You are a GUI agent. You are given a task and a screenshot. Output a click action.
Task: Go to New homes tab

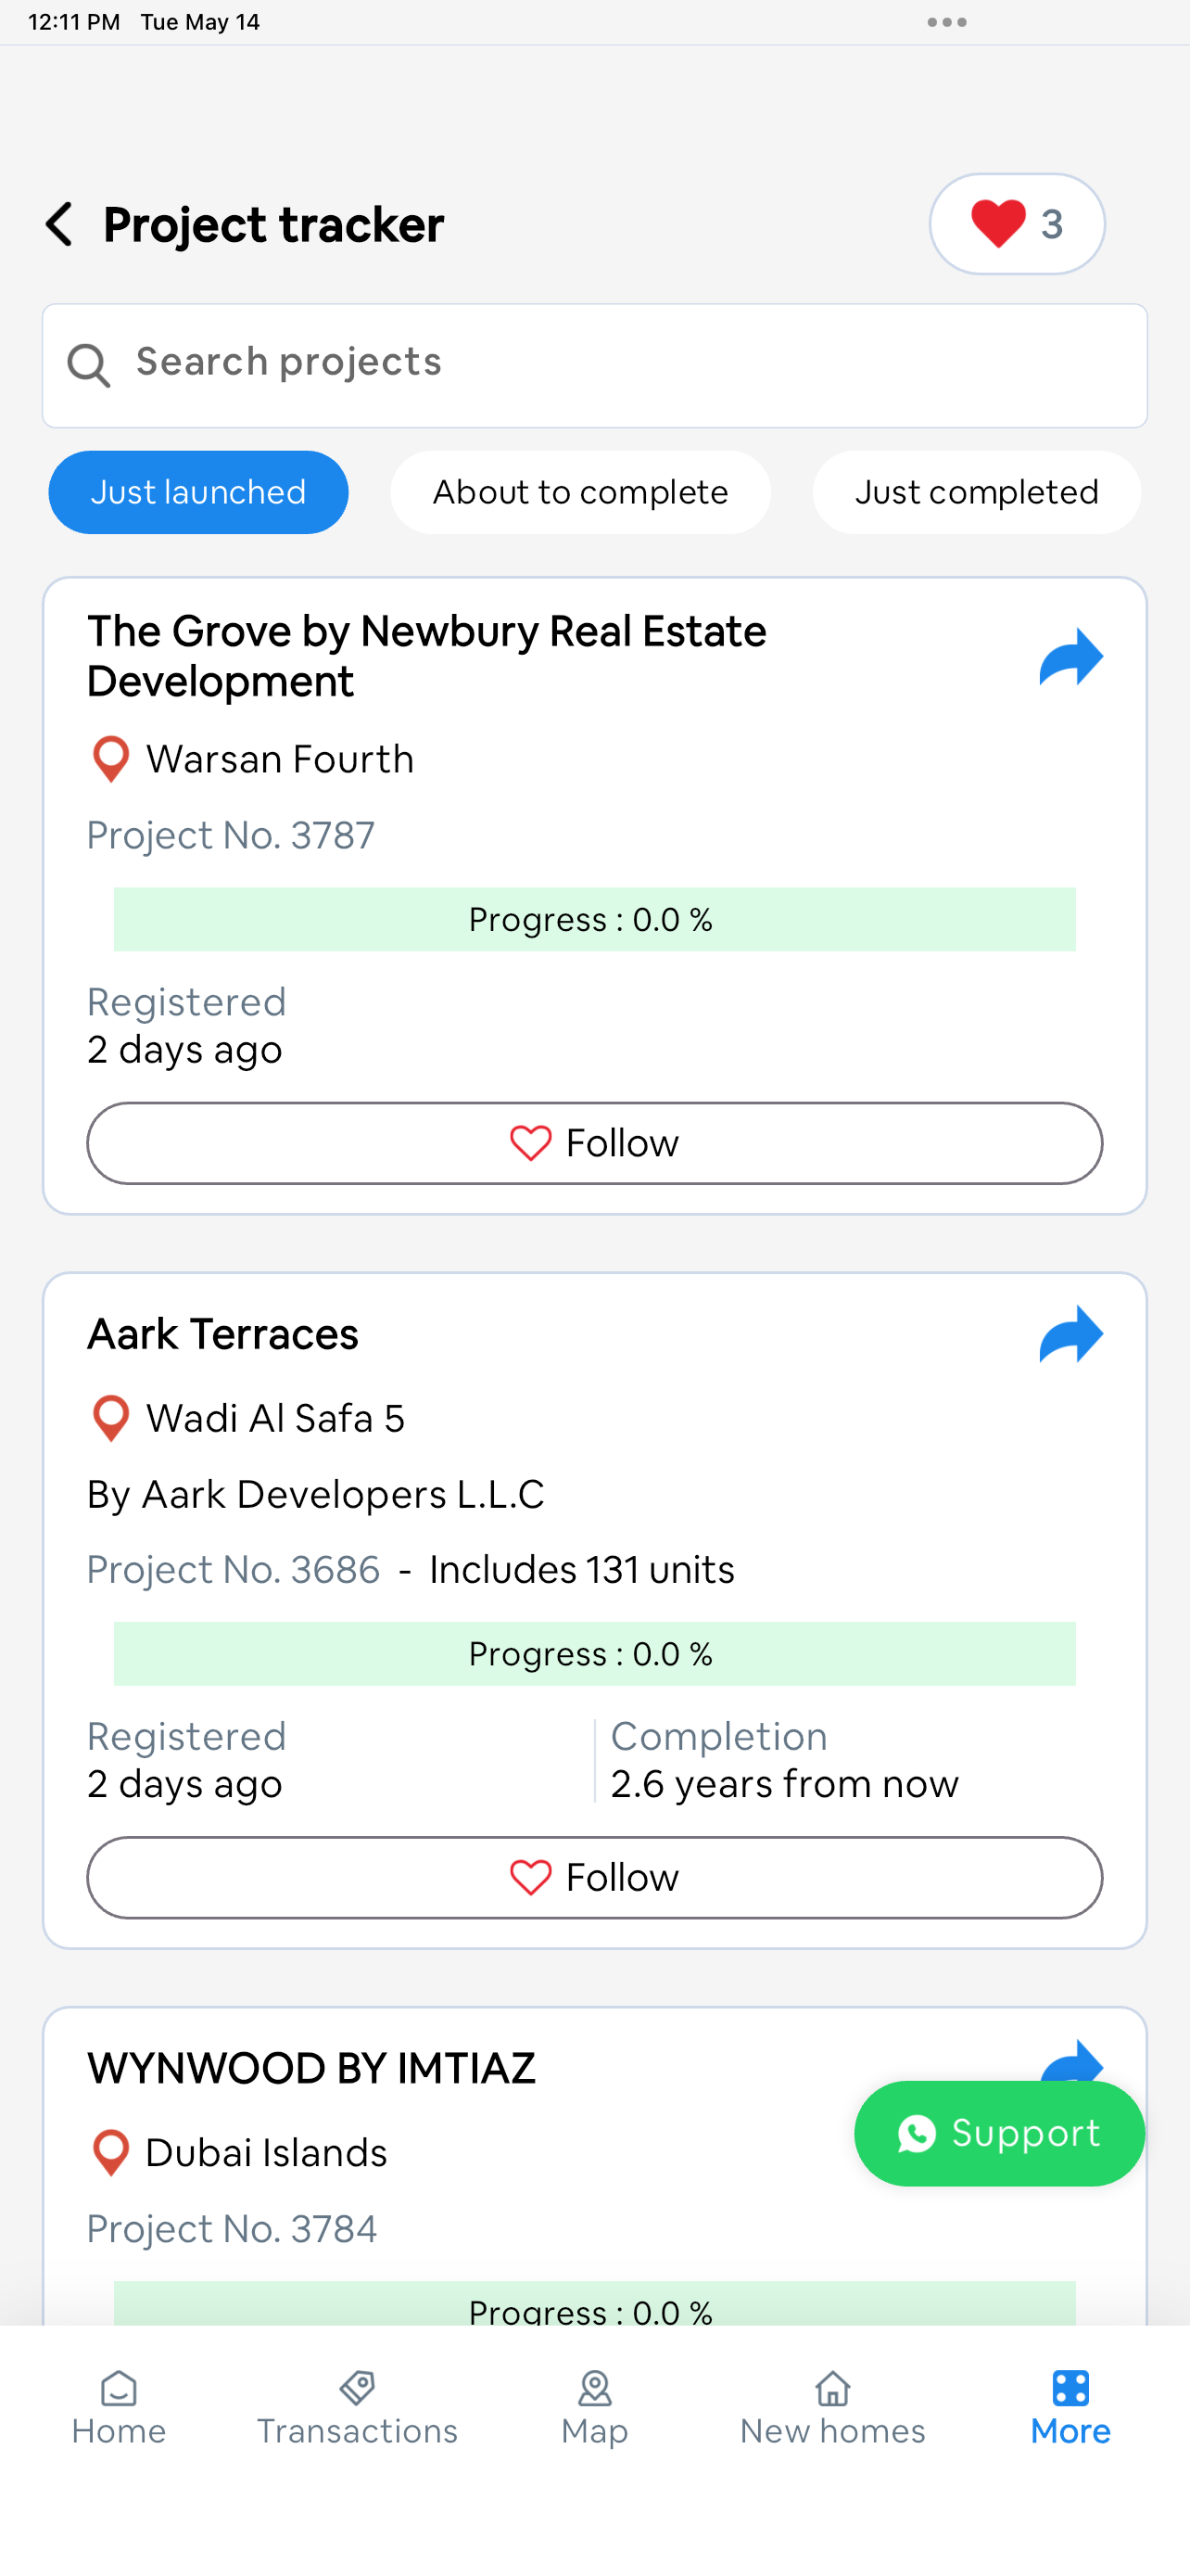tap(832, 2408)
